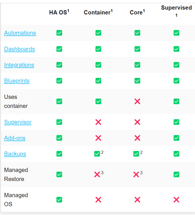This screenshot has width=195, height=215.
Task: Click red X for Core Uses container
Action: point(137,101)
